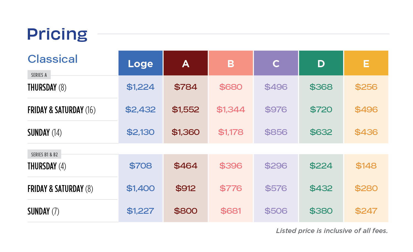This screenshot has height=252, width=413.
Task: Click the $1,224 Loge price
Action: point(140,87)
